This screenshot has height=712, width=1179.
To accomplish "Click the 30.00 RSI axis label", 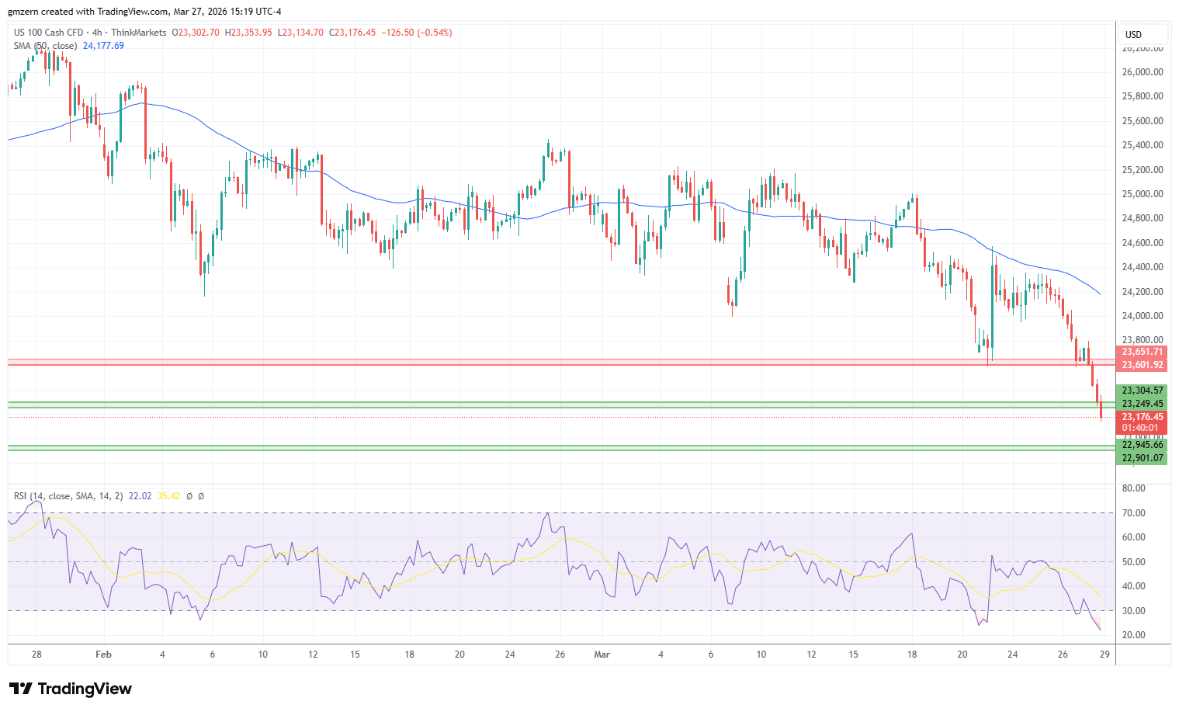I will tap(1134, 611).
